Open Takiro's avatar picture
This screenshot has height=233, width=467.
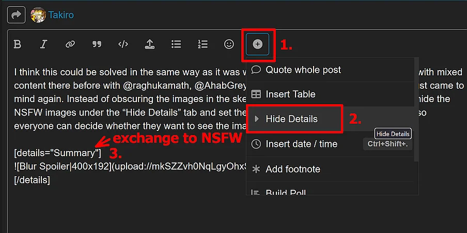tap(38, 15)
